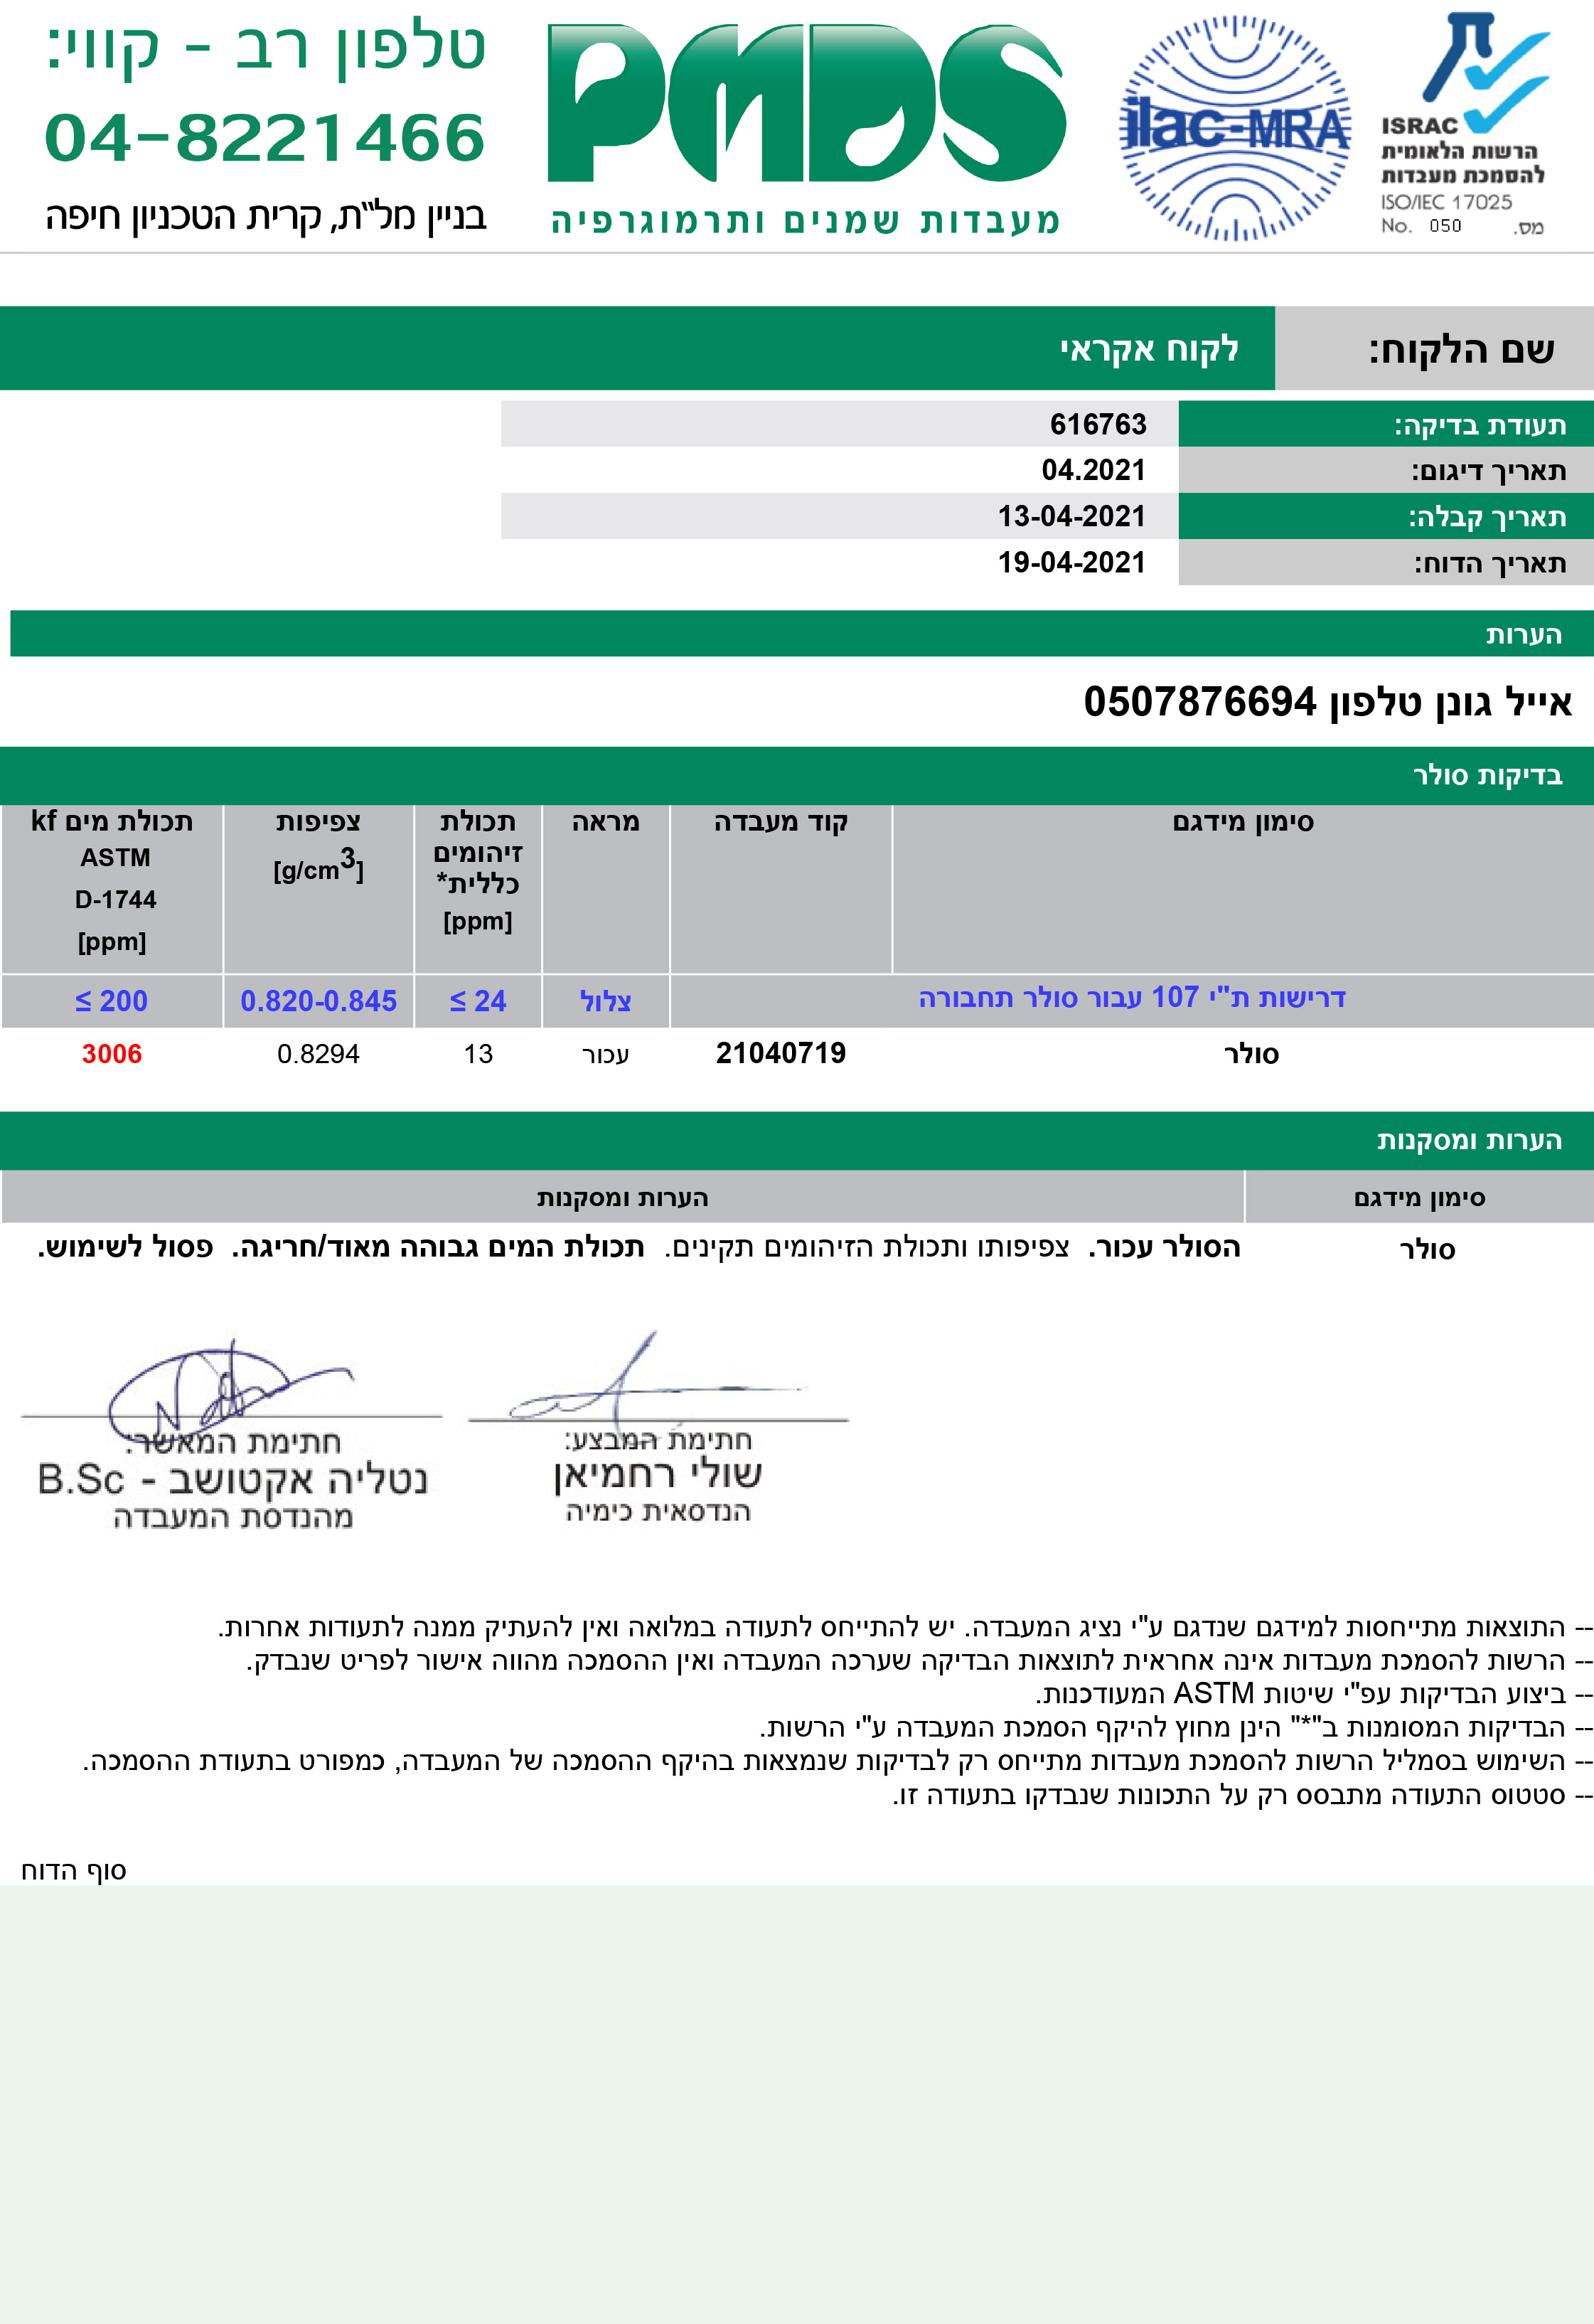The width and height of the screenshot is (1594, 2324).
Task: Click the phone number 04-8221466
Action: pyautogui.click(x=265, y=138)
